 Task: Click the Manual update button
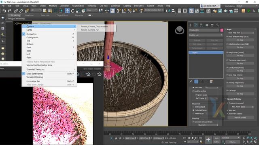coord(240,118)
